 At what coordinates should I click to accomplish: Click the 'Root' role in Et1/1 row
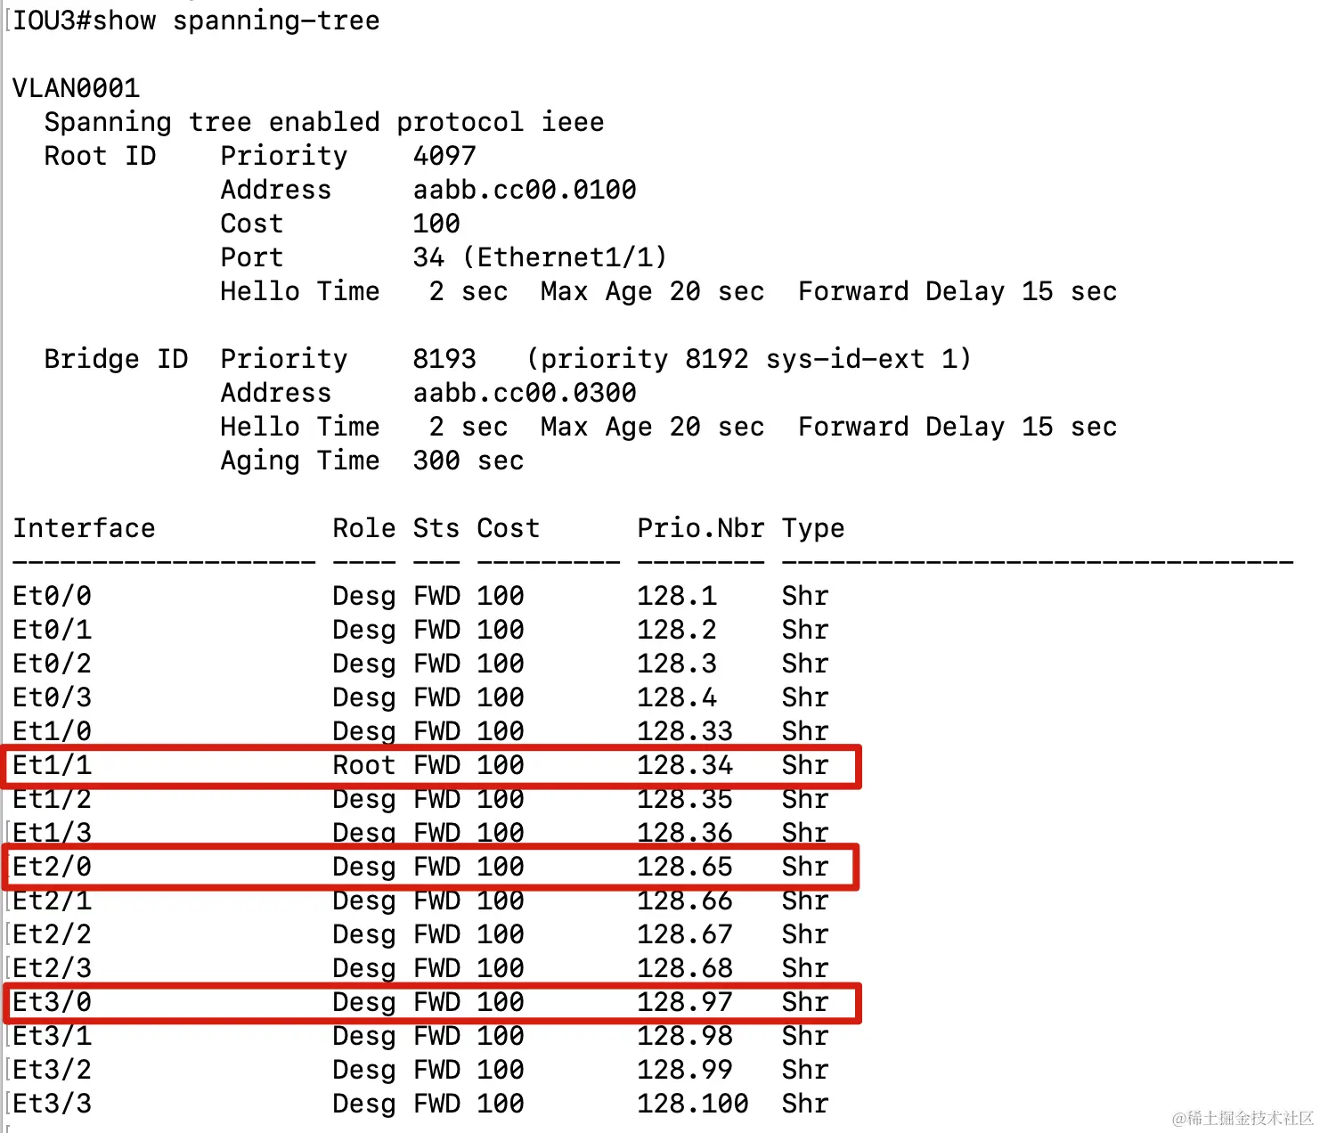364,765
